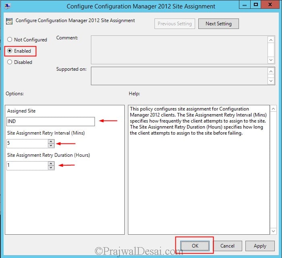Click Supported on box scroll up arrow
The image size is (282, 258).
point(271,72)
